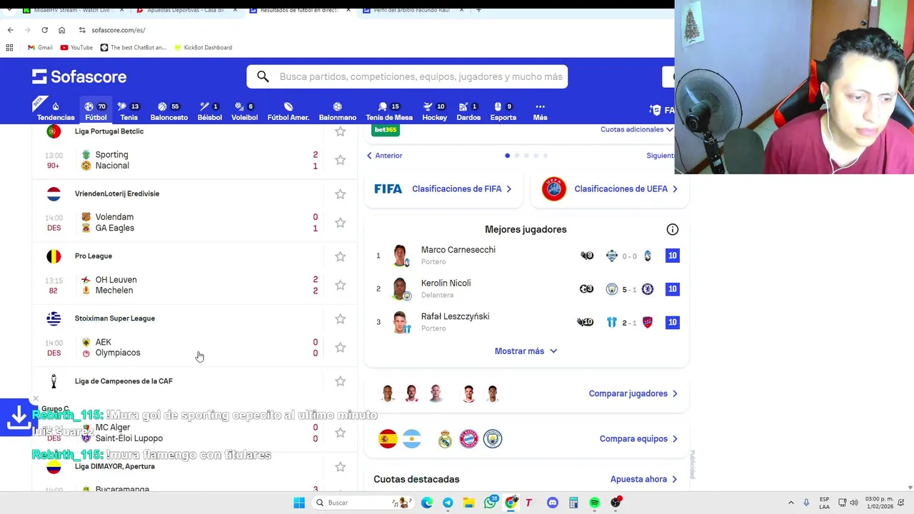Viewport: 914px width, 514px height.
Task: Go to Anterior featured item
Action: 385,156
